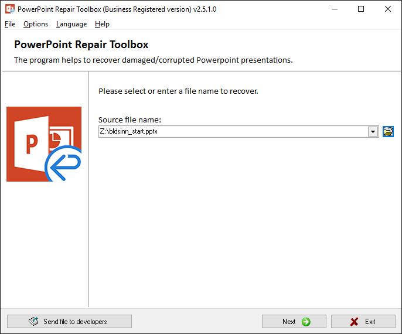This screenshot has height=334, width=402.
Task: Click the green arrow icon on the Next button
Action: click(306, 322)
